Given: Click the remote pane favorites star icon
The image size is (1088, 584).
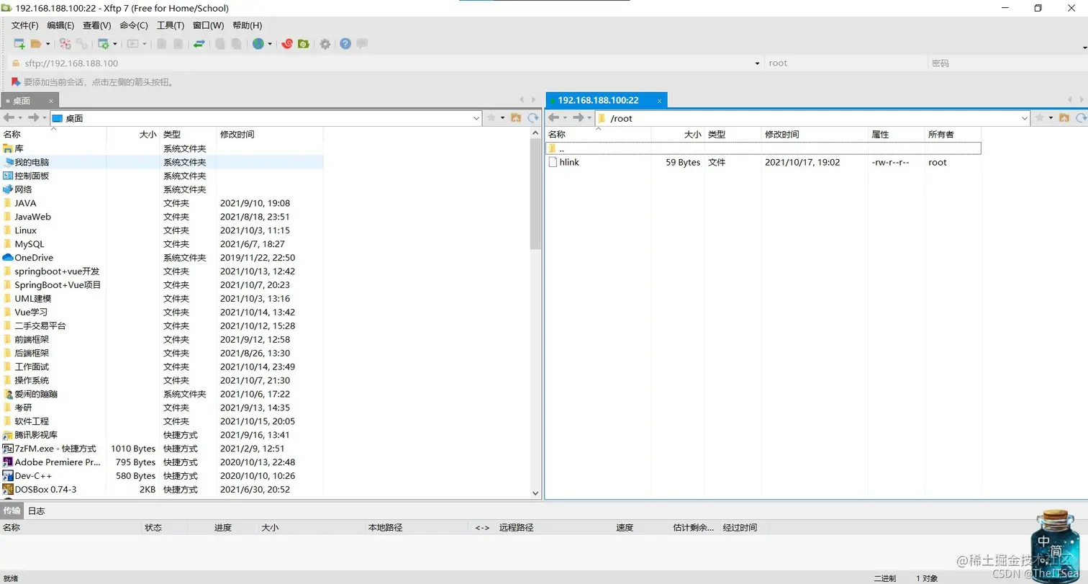Looking at the screenshot, I should (x=1039, y=117).
